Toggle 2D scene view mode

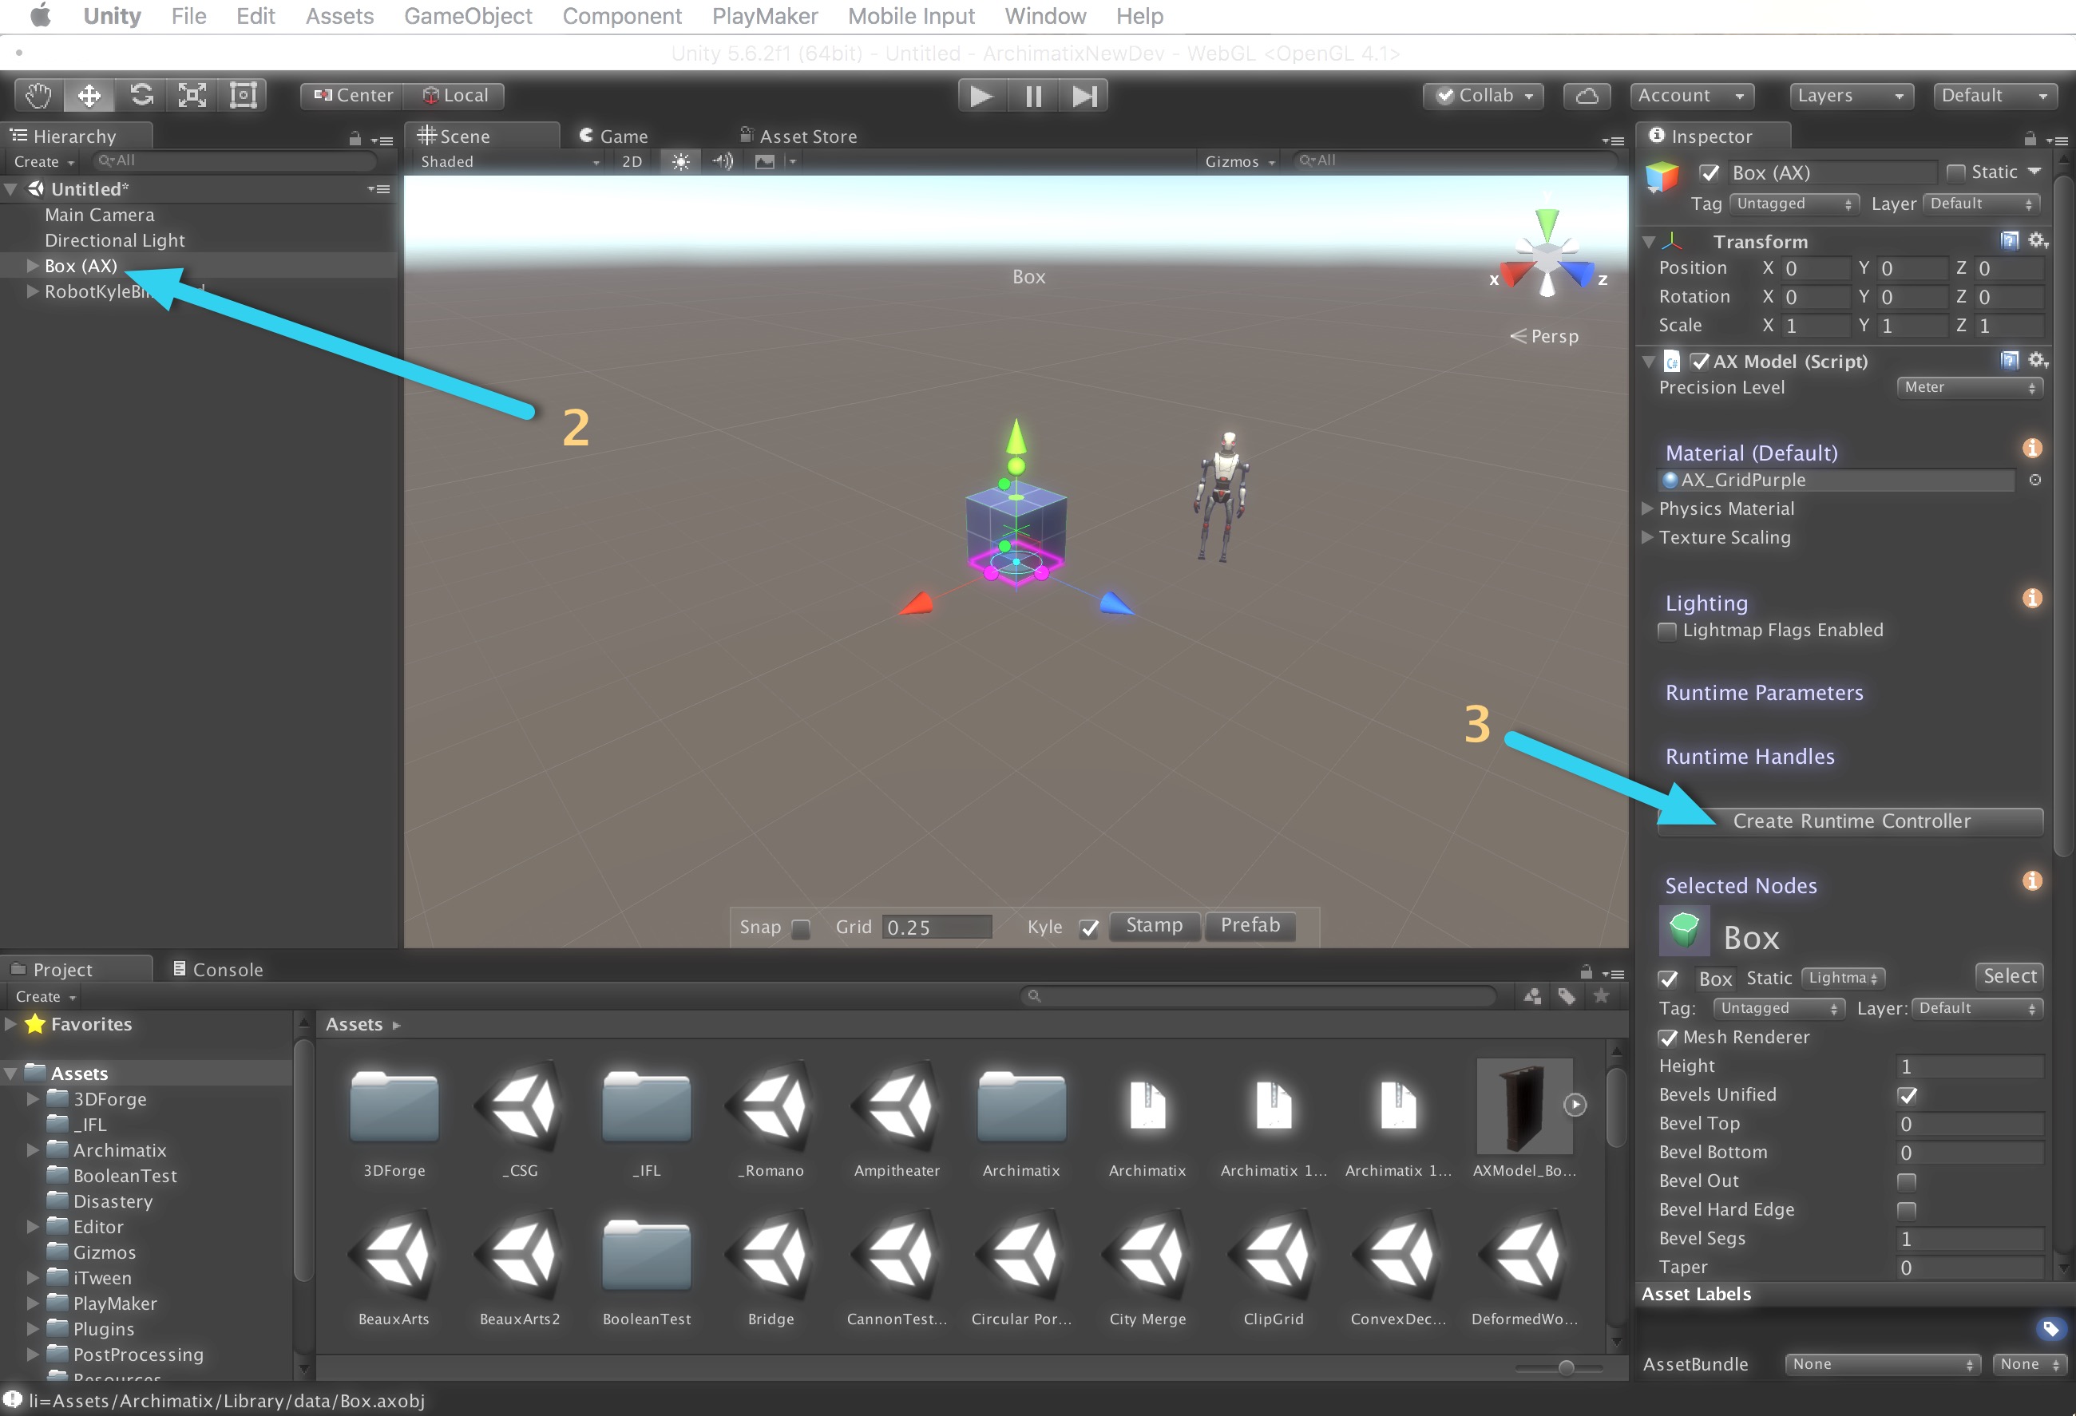[632, 161]
